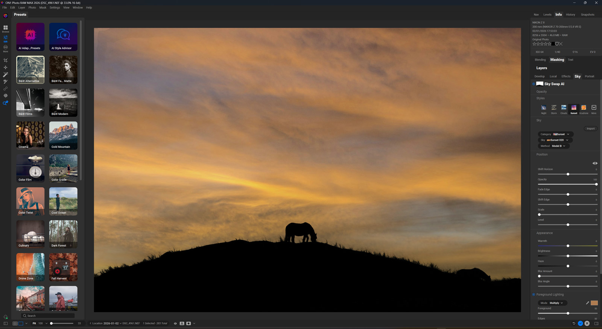602x329 pixels.
Task: Open the Settings menu
Action: pyautogui.click(x=55, y=8)
